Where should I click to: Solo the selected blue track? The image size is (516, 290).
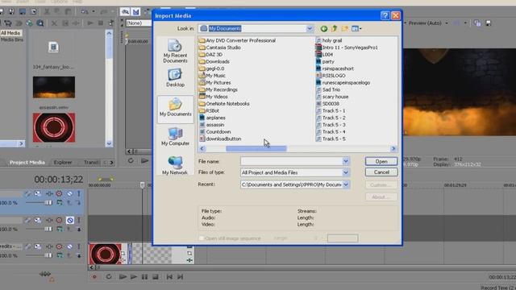click(79, 193)
